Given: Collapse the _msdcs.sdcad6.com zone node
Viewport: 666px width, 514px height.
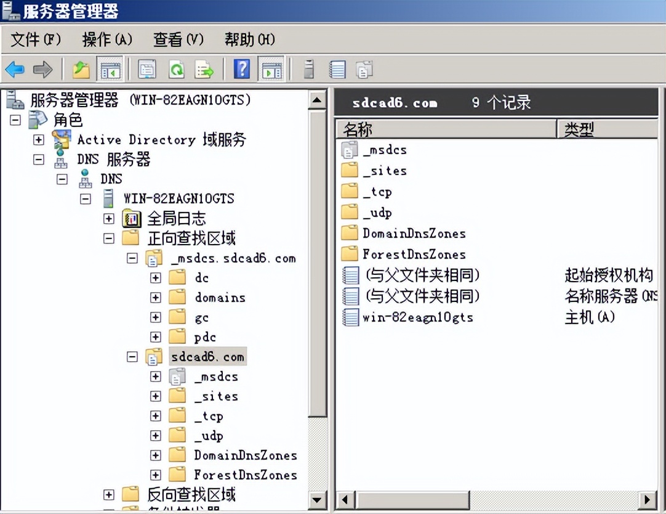Looking at the screenshot, I should (x=132, y=258).
